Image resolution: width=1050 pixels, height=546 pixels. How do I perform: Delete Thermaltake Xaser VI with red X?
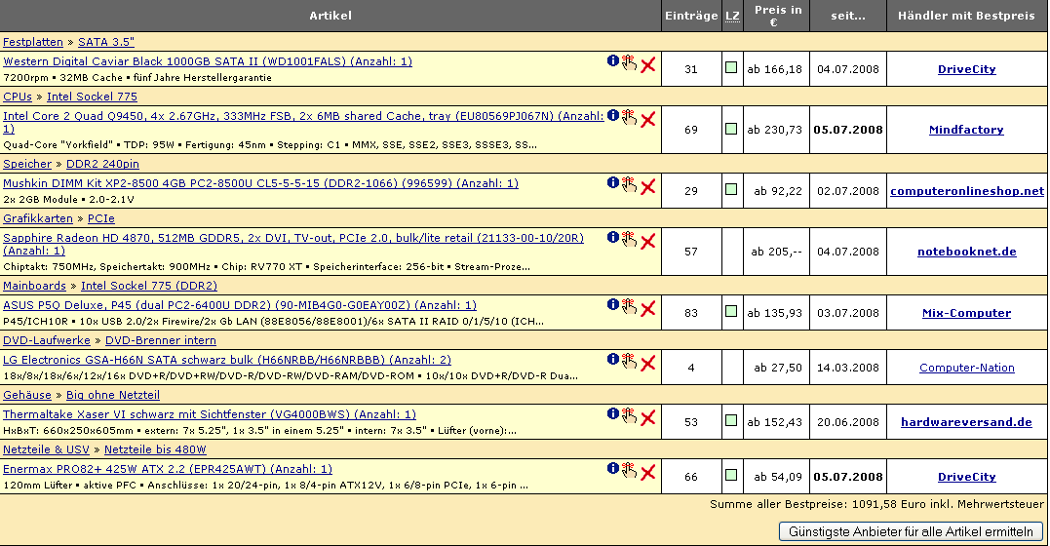[647, 418]
